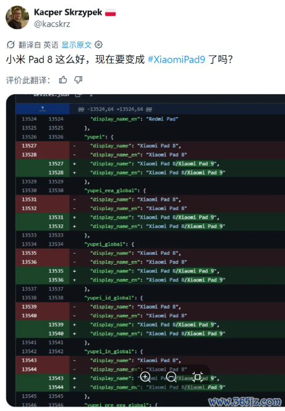Zoom out of the image
This screenshot has width=285, height=411.
pos(171,377)
